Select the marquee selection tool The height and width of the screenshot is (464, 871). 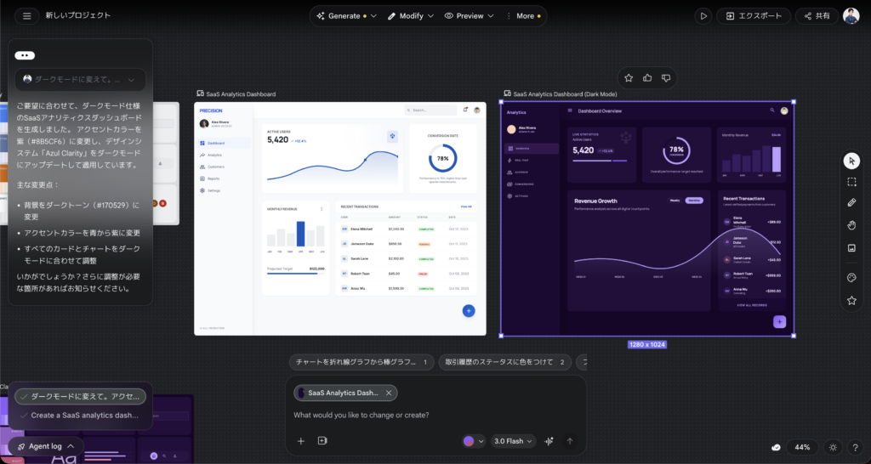coord(851,182)
